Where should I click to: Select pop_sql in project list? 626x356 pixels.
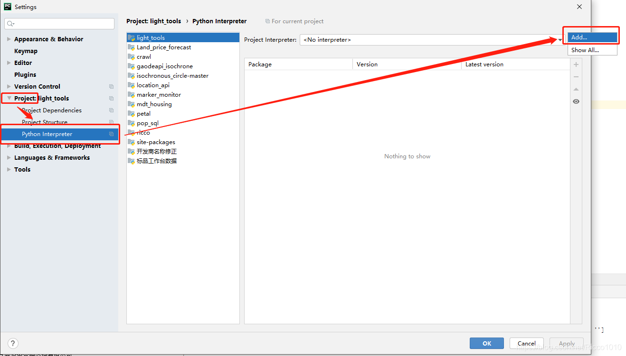click(183, 123)
